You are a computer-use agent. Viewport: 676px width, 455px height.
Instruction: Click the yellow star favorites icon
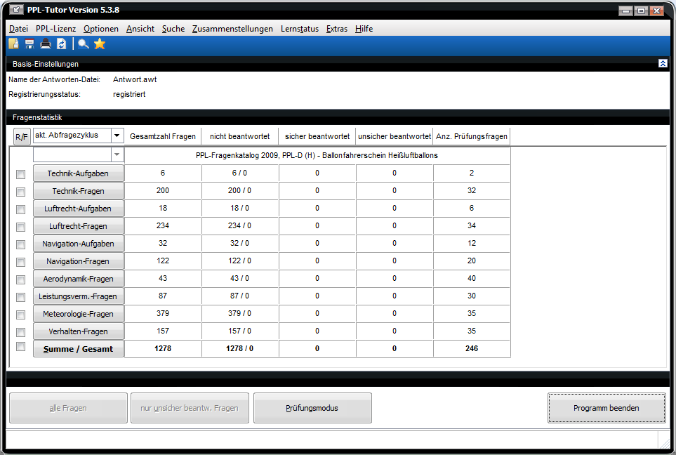pos(100,44)
